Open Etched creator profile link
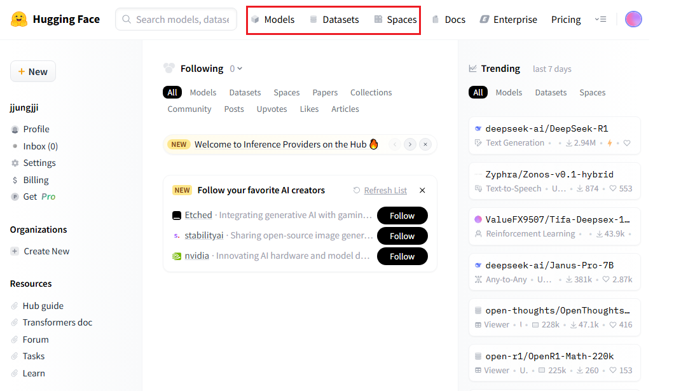Screen dimensions: 681x391 pyautogui.click(x=198, y=215)
